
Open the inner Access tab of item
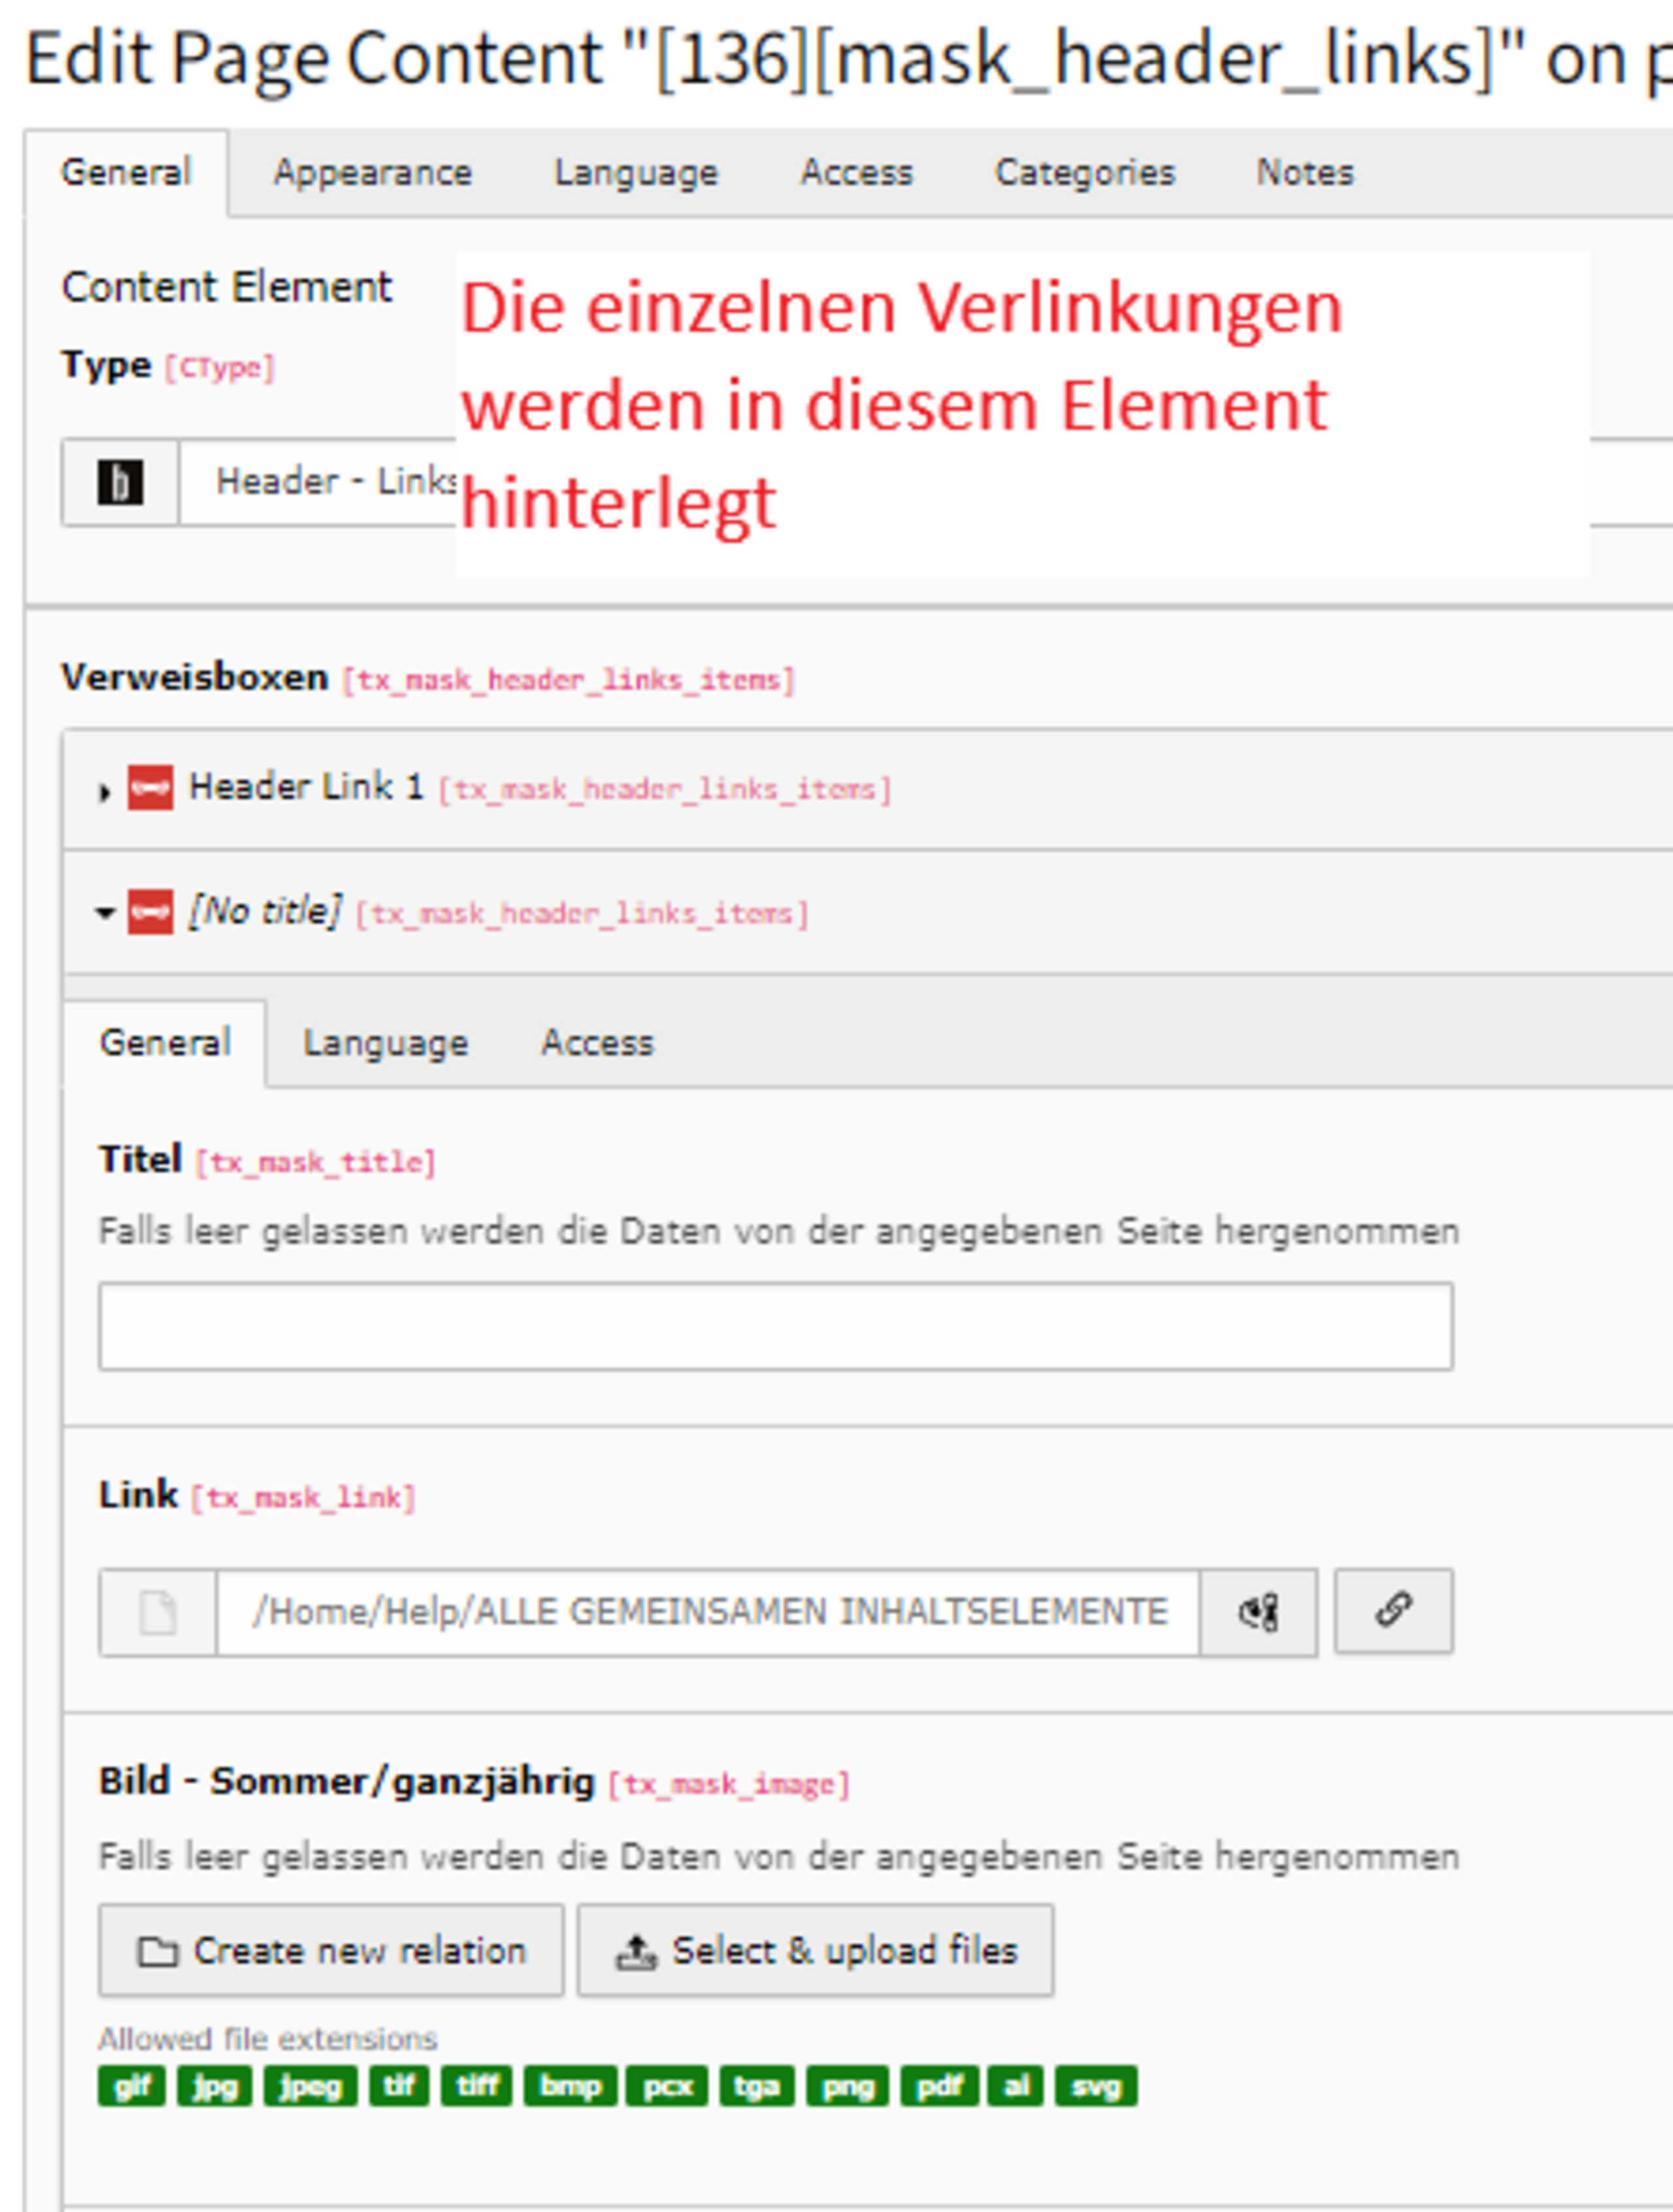597,1043
